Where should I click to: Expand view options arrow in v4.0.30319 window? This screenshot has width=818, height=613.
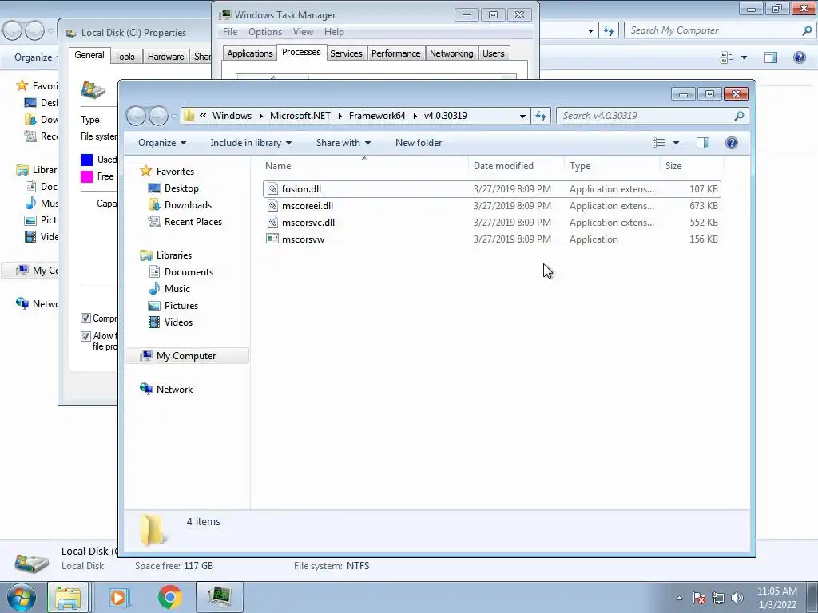pyautogui.click(x=676, y=143)
